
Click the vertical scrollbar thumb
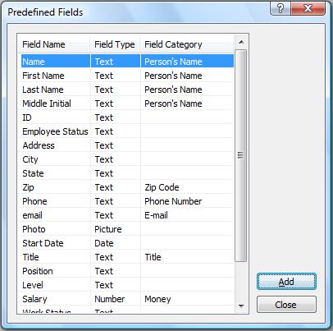coord(241,155)
